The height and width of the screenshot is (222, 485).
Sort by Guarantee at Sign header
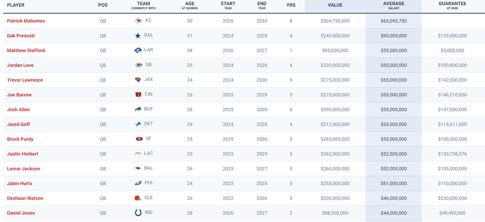(x=452, y=5)
